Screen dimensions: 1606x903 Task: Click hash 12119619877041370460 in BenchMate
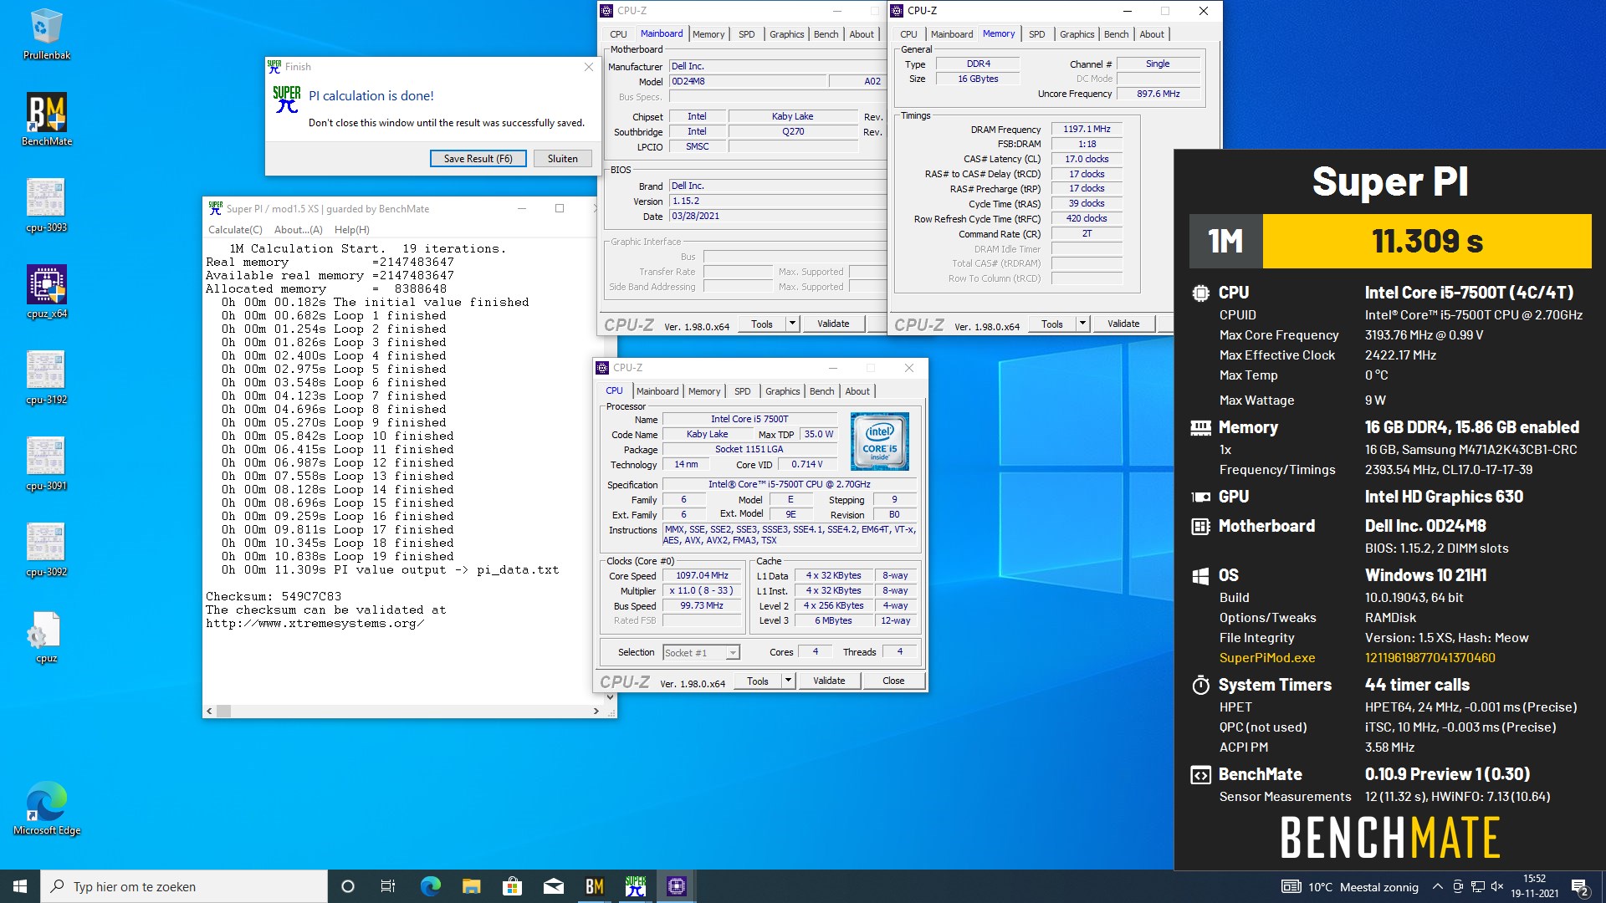1430,658
